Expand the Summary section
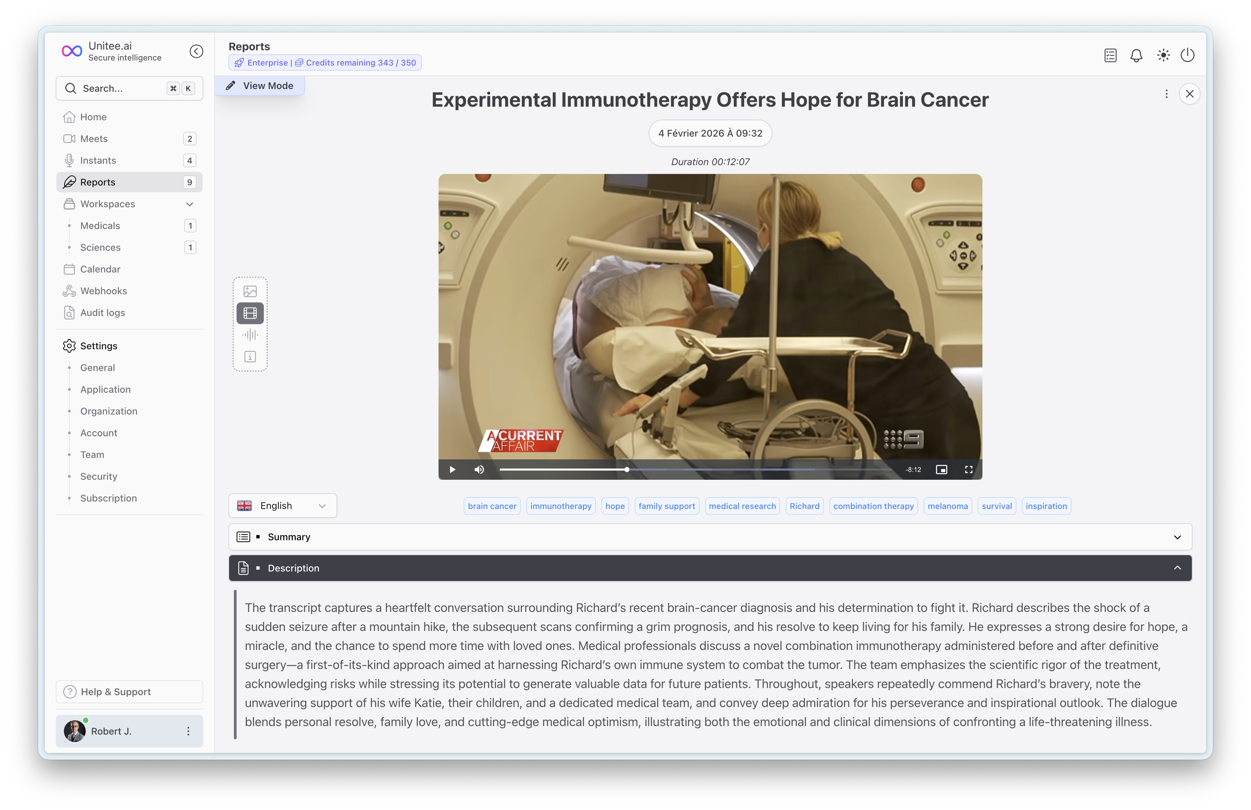Image resolution: width=1251 pixels, height=810 pixels. pyautogui.click(x=710, y=537)
